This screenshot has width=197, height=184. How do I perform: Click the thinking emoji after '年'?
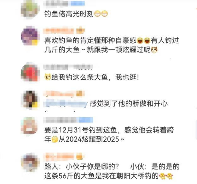coord(55,139)
